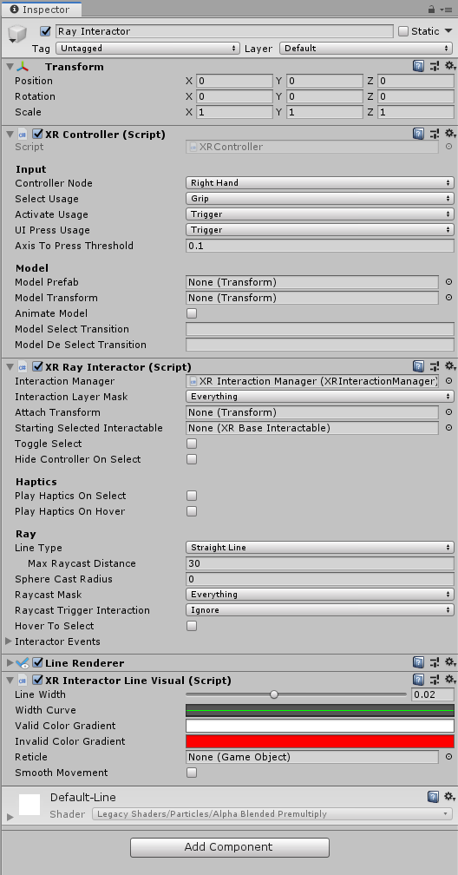
Task: Open XR Controller preset selector icon
Action: [435, 134]
